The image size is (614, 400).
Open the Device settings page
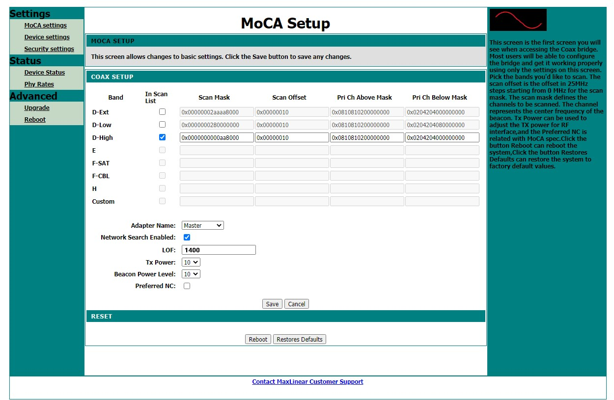point(47,37)
